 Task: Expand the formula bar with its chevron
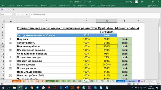pyautogui.click(x=159, y=14)
